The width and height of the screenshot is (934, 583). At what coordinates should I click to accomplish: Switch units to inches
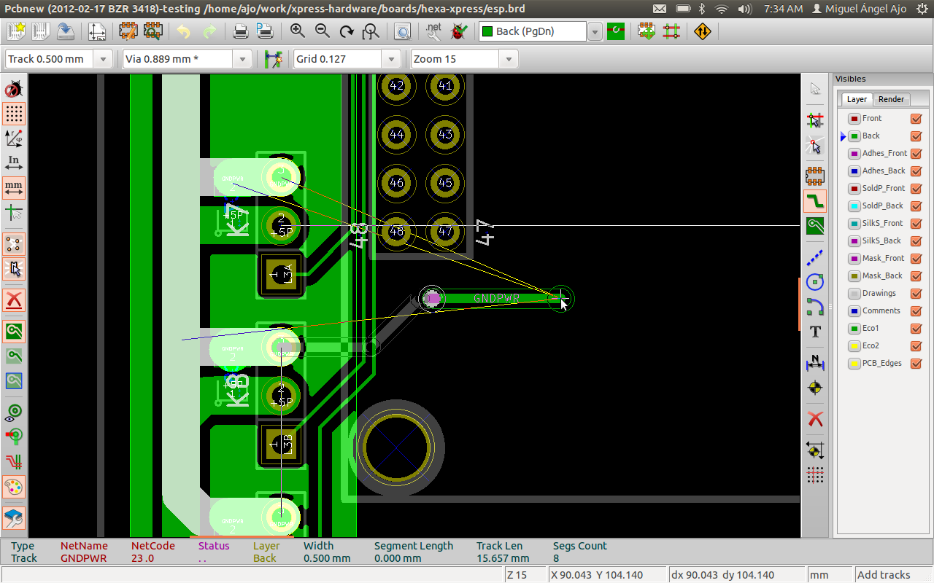13,163
